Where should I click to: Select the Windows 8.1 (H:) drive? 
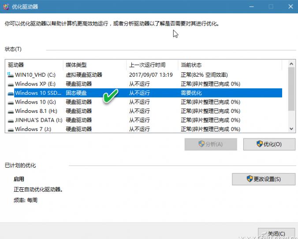click(145, 111)
